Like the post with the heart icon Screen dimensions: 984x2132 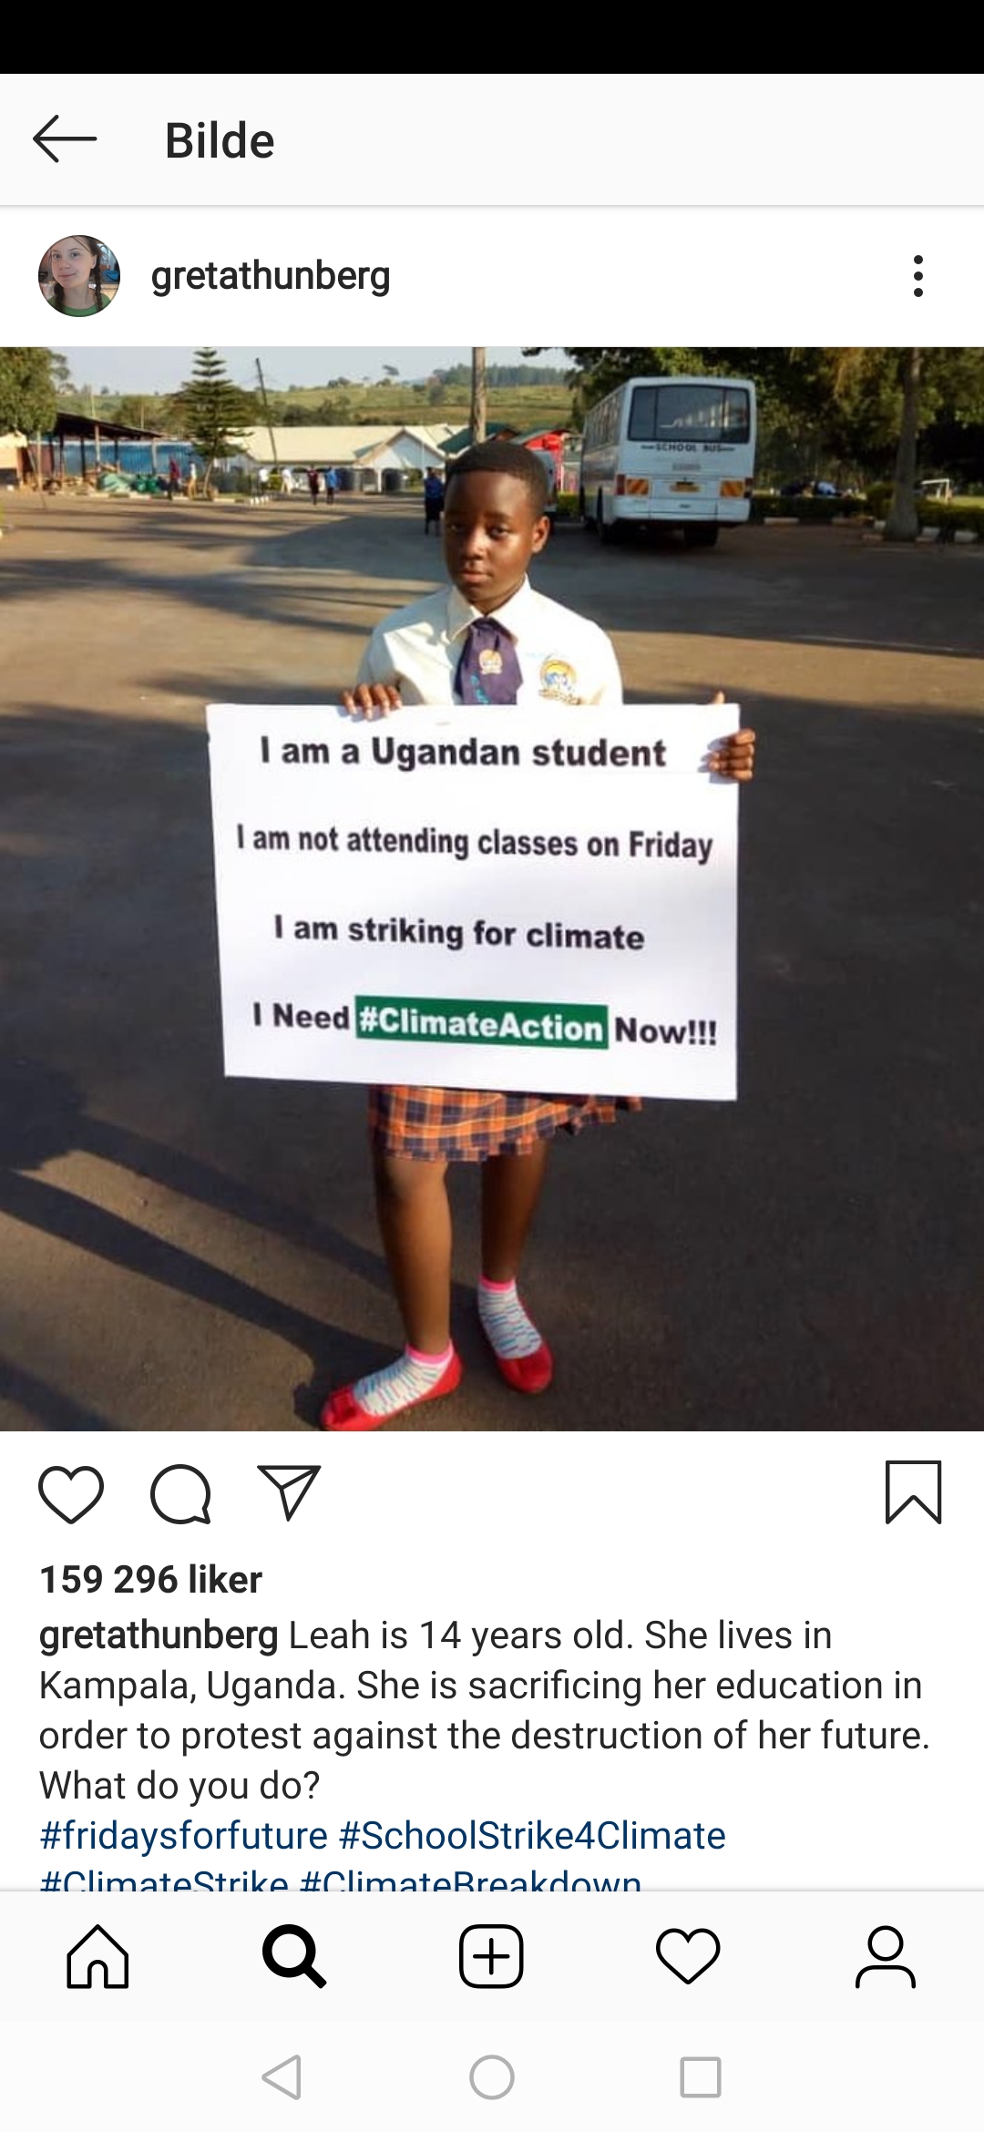(x=71, y=1494)
